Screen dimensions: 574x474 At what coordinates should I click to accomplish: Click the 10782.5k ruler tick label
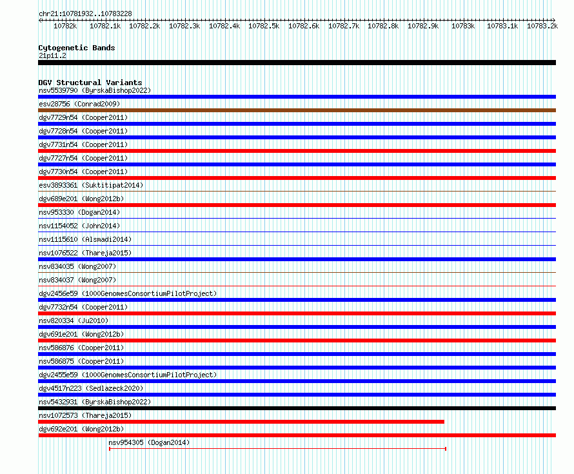[x=264, y=26]
